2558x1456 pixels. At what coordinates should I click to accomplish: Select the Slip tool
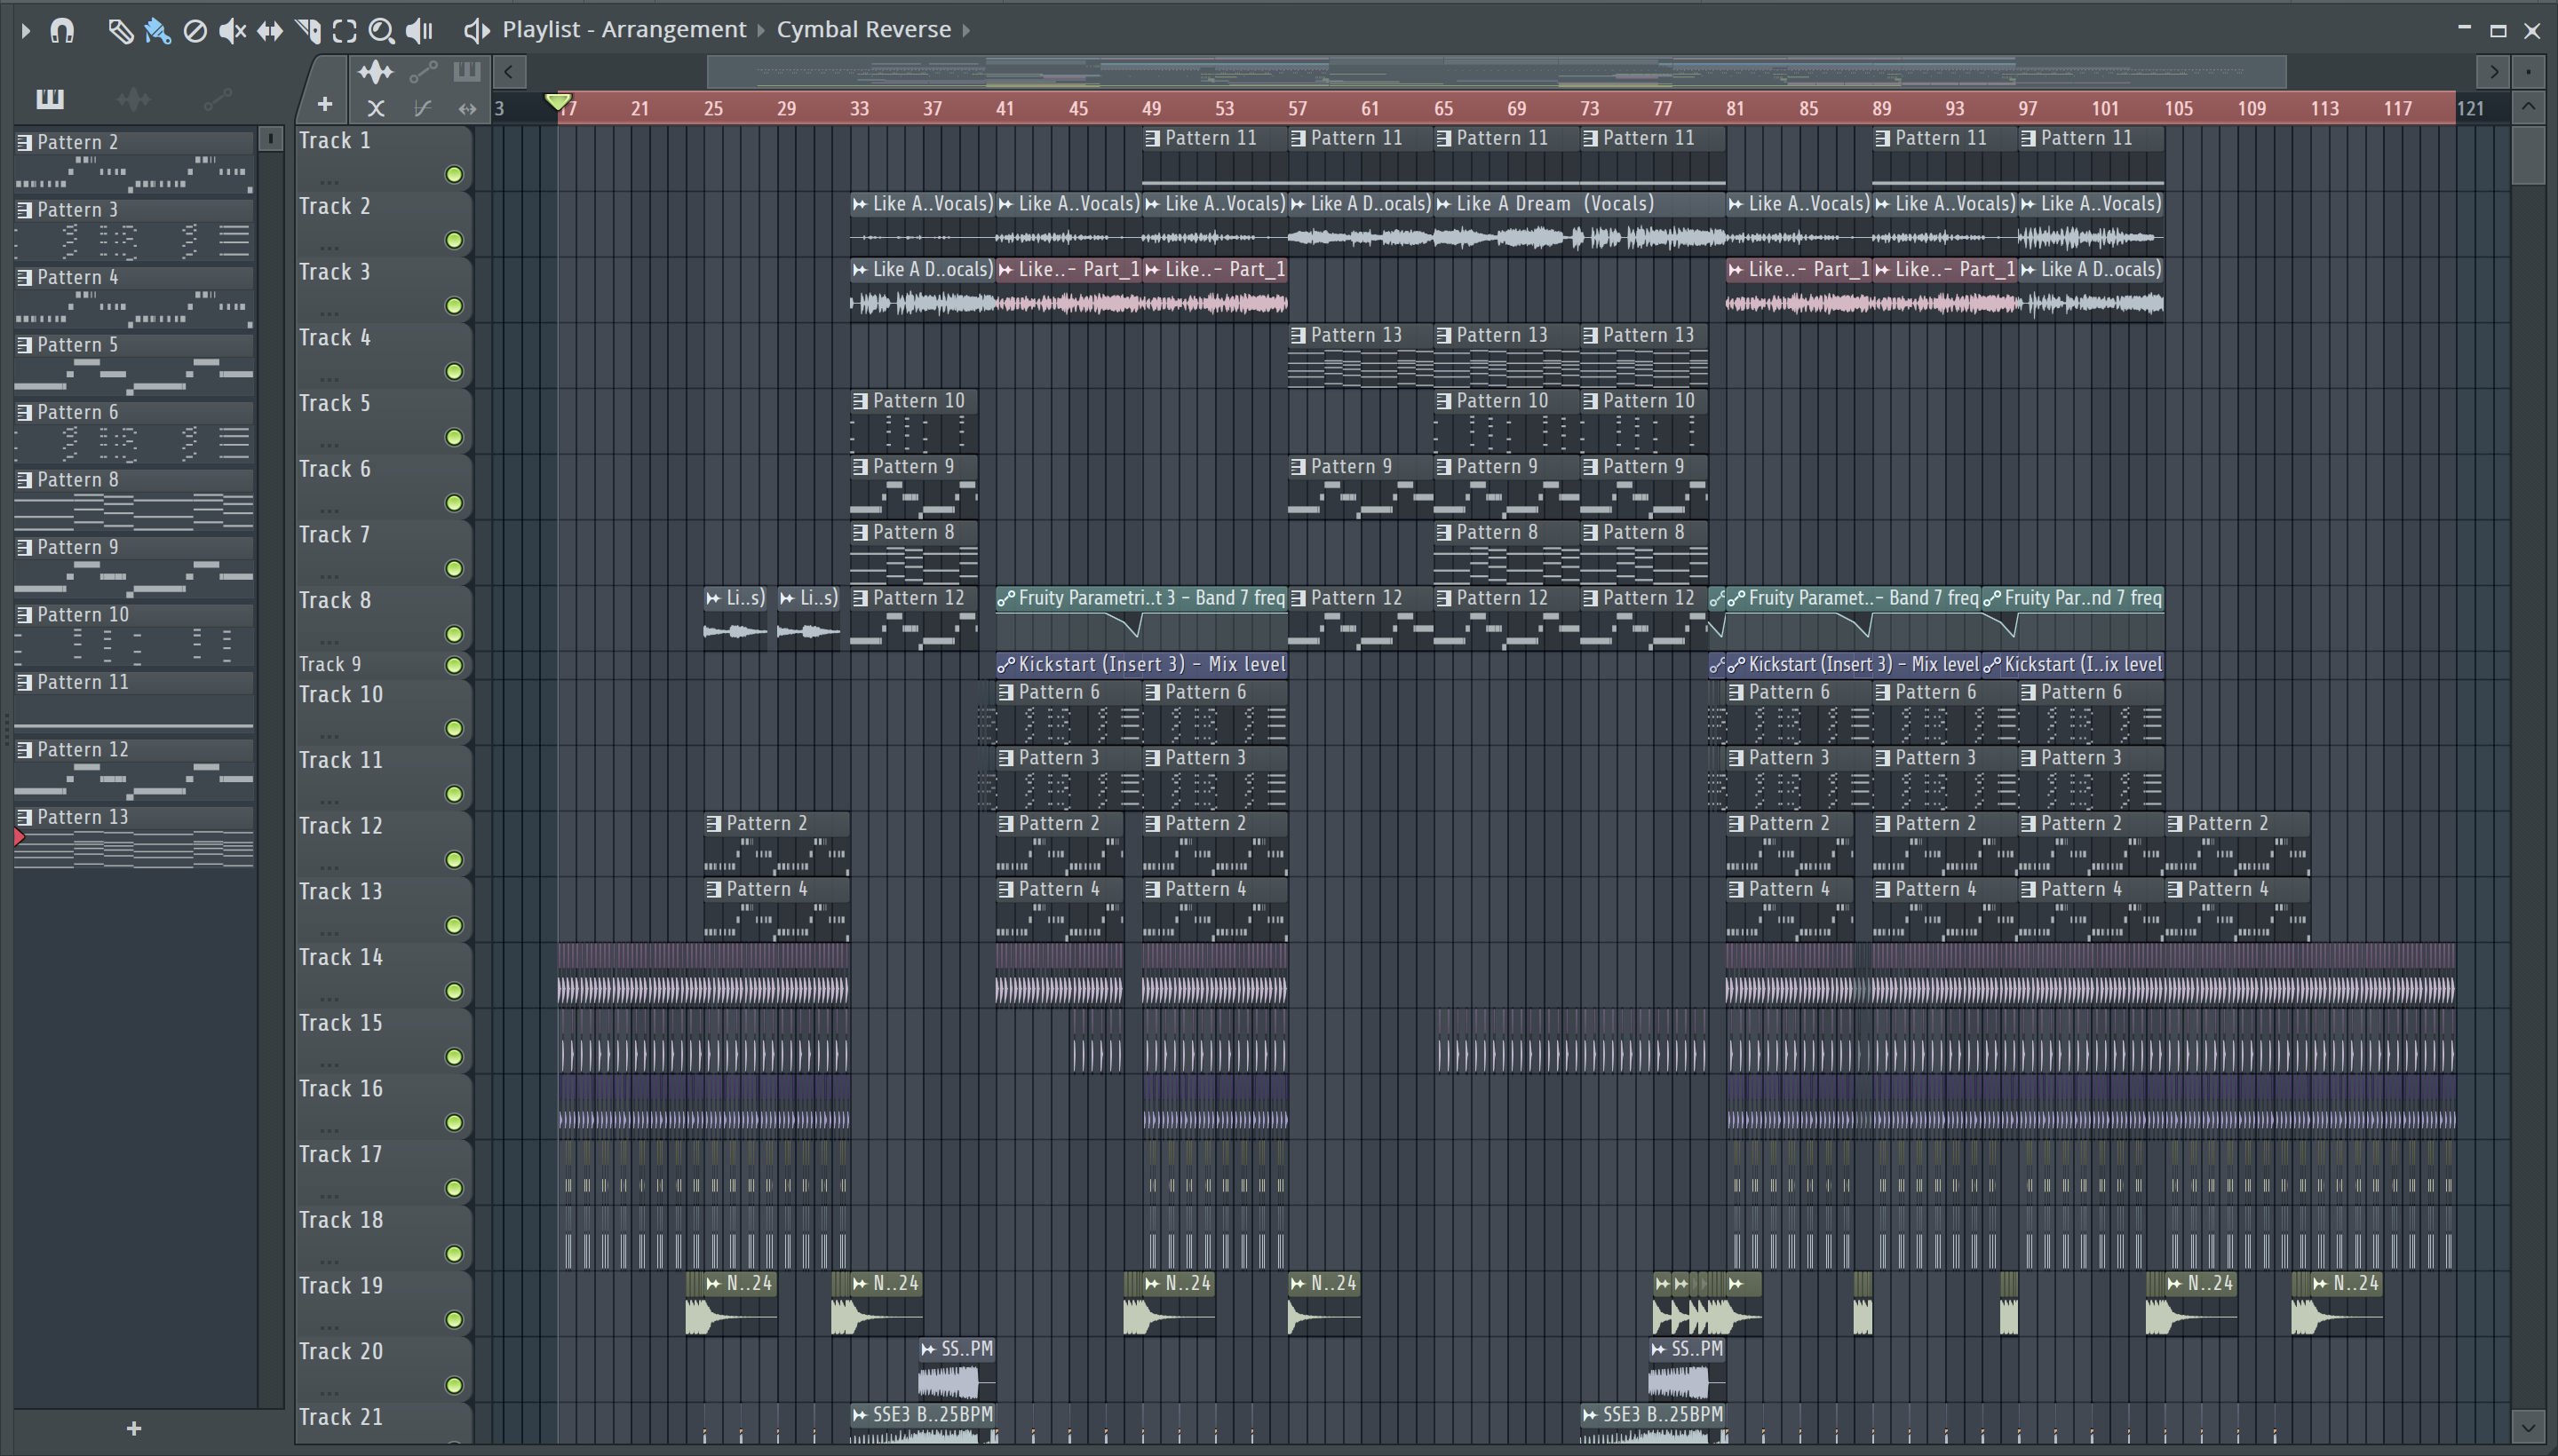tap(270, 30)
